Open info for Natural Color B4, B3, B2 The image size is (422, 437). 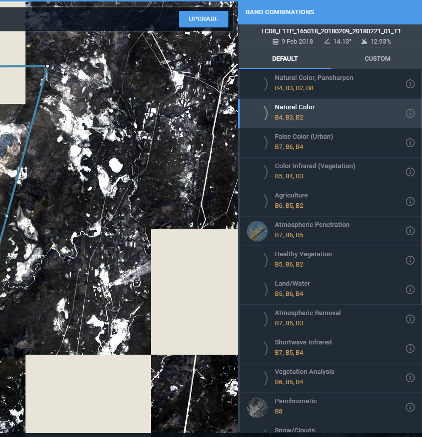point(410,114)
